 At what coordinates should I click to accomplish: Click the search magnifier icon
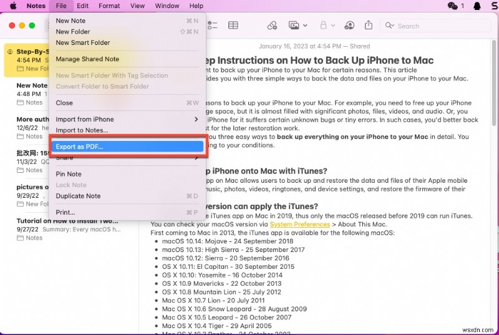tap(389, 26)
